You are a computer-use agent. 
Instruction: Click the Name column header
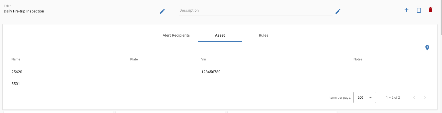click(16, 59)
